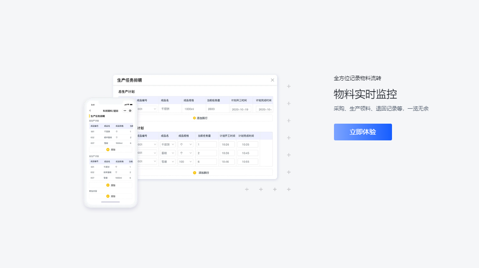This screenshot has width=479, height=268.
Task: Open the 001 dropdown in the 1000ml row
Action: 147,109
